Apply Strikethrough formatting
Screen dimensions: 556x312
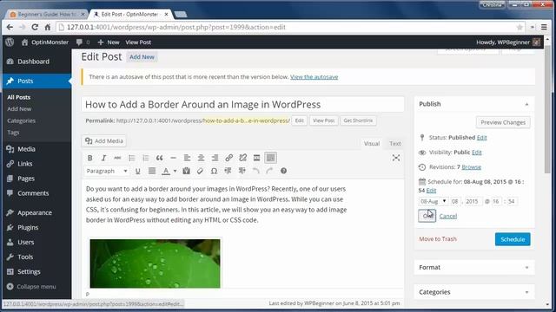pyautogui.click(x=117, y=158)
